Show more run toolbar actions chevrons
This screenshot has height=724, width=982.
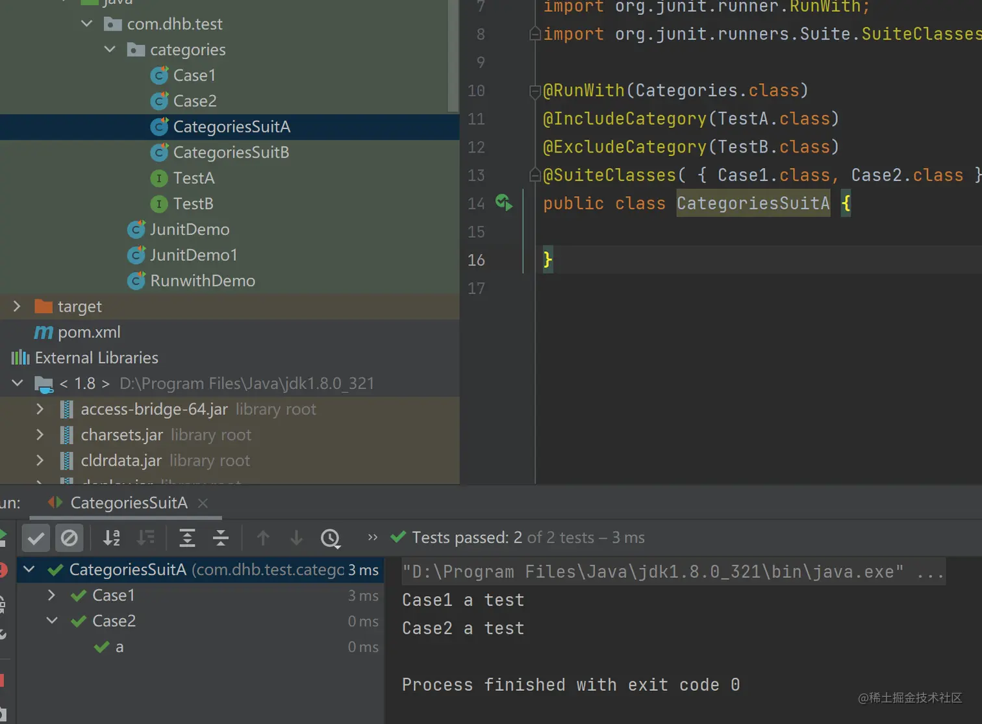pos(372,537)
